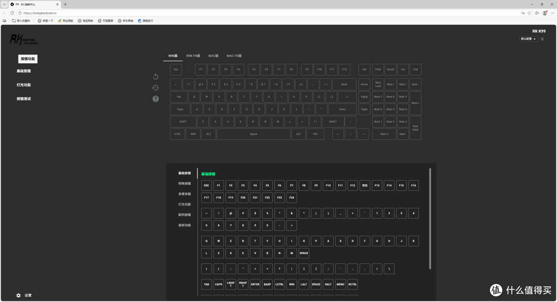Open the 百度一下 bookmark
Screen dimensions: 557x302
click(x=45, y=21)
